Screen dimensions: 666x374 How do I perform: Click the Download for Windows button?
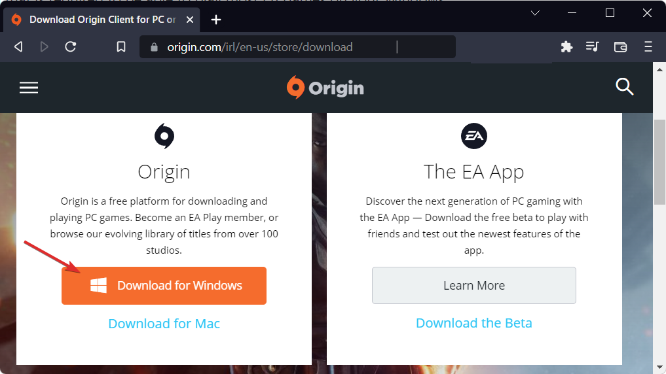click(x=164, y=286)
